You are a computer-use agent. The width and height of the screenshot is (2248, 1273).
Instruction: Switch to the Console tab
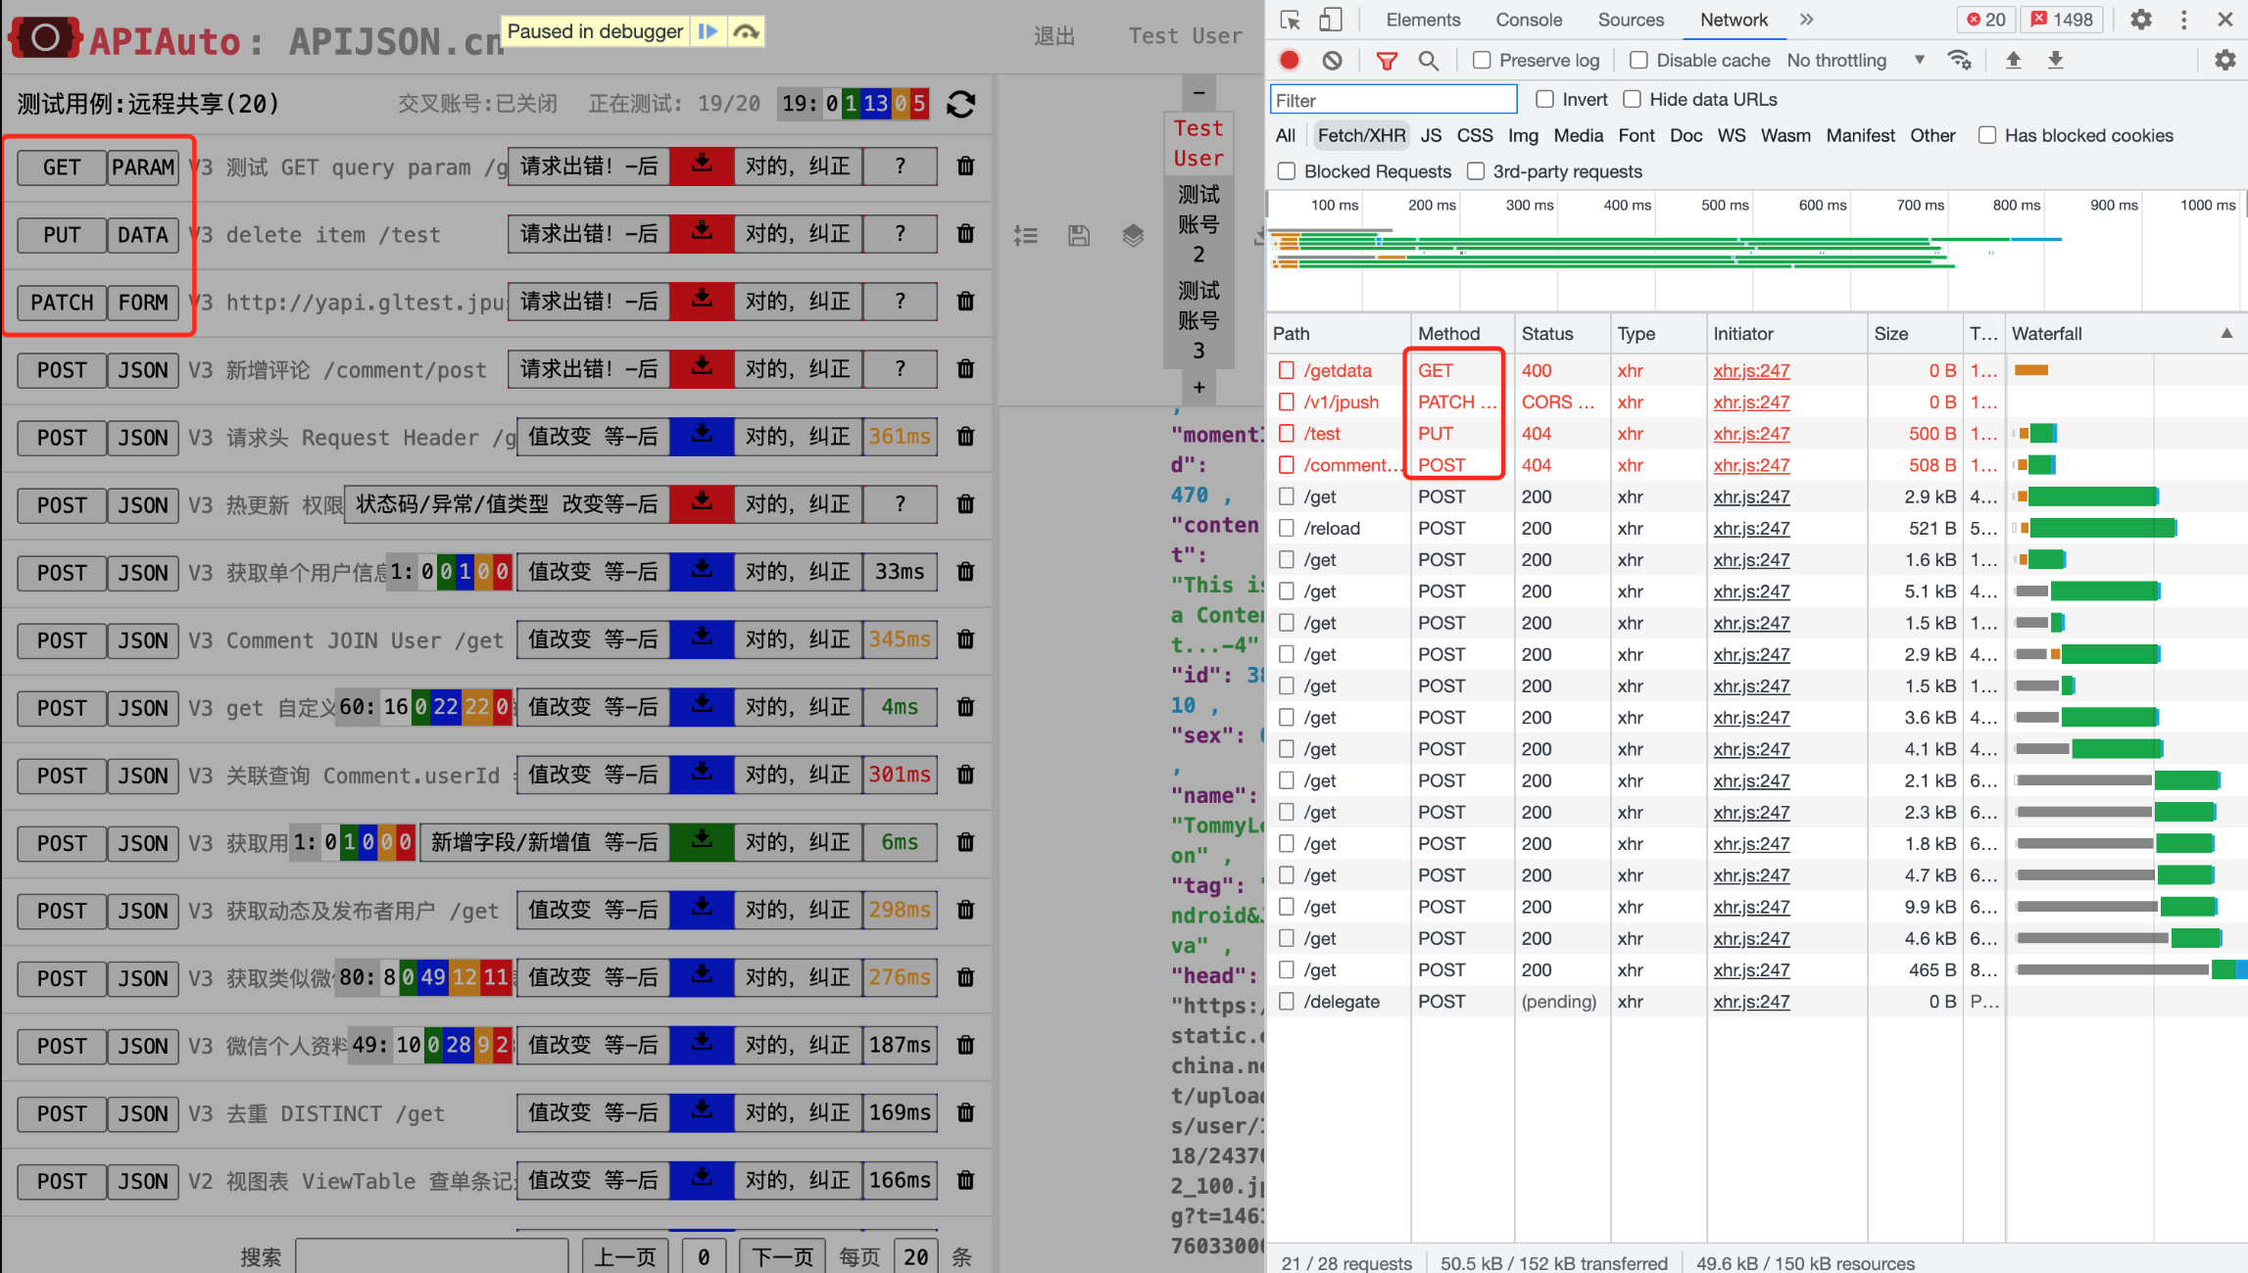pyautogui.click(x=1529, y=20)
